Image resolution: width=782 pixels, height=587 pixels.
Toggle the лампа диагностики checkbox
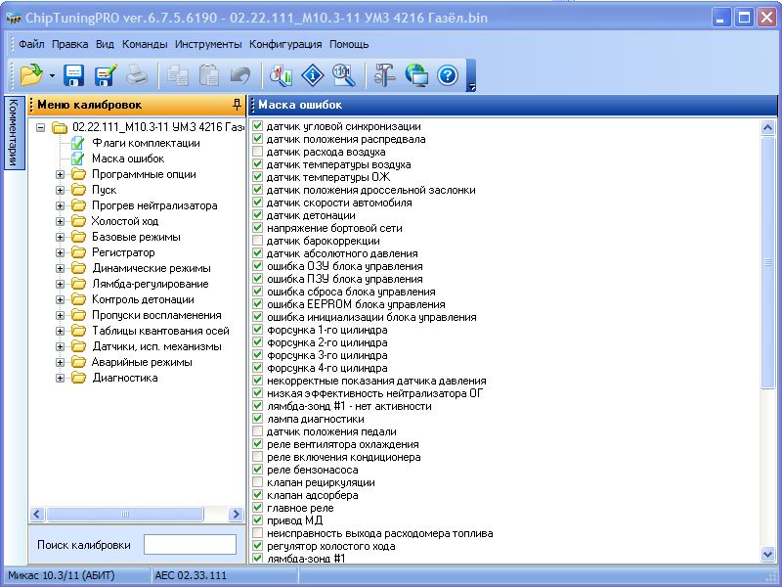point(258,420)
